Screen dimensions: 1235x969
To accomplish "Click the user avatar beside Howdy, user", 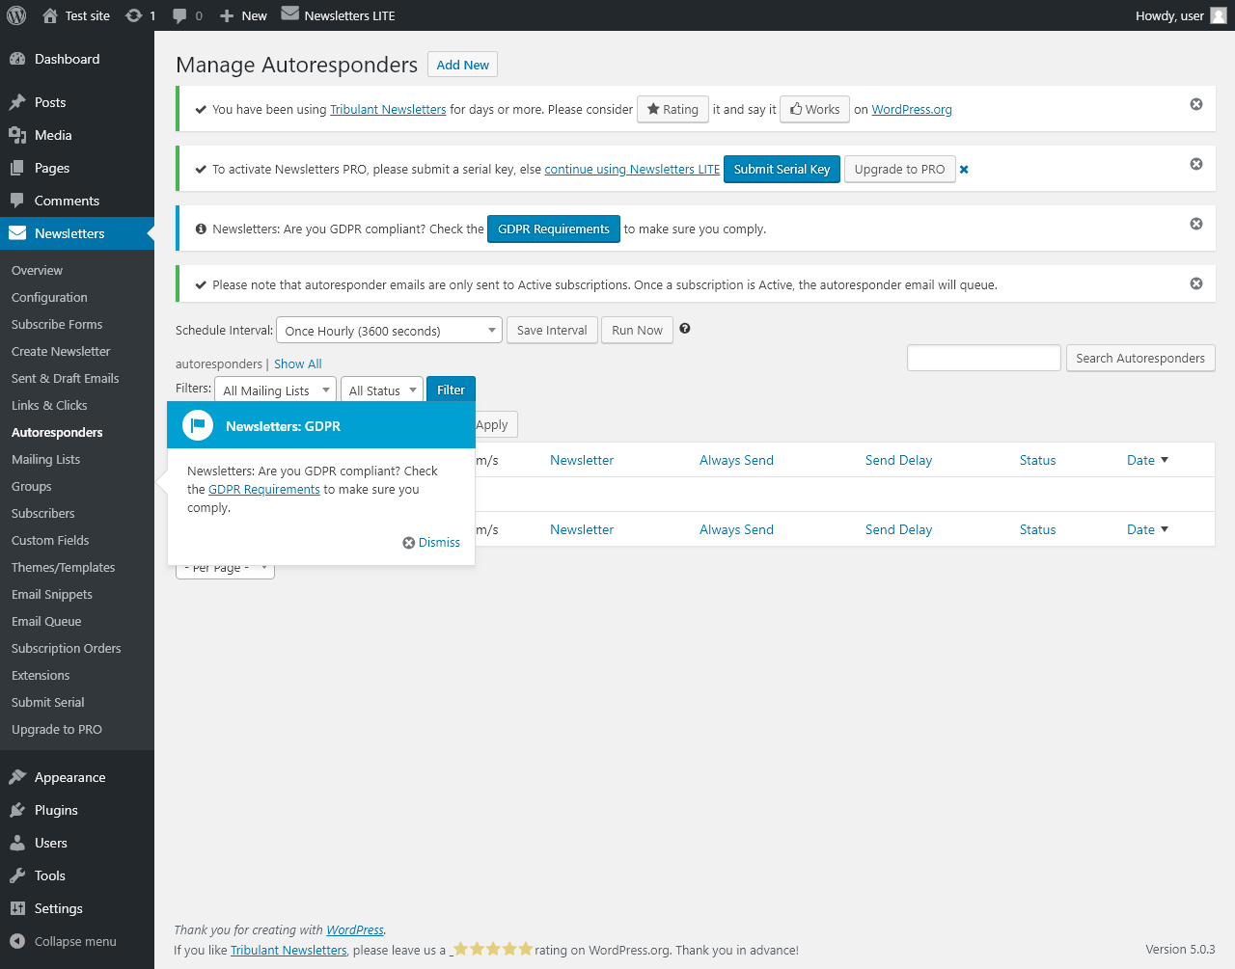I will [1219, 15].
